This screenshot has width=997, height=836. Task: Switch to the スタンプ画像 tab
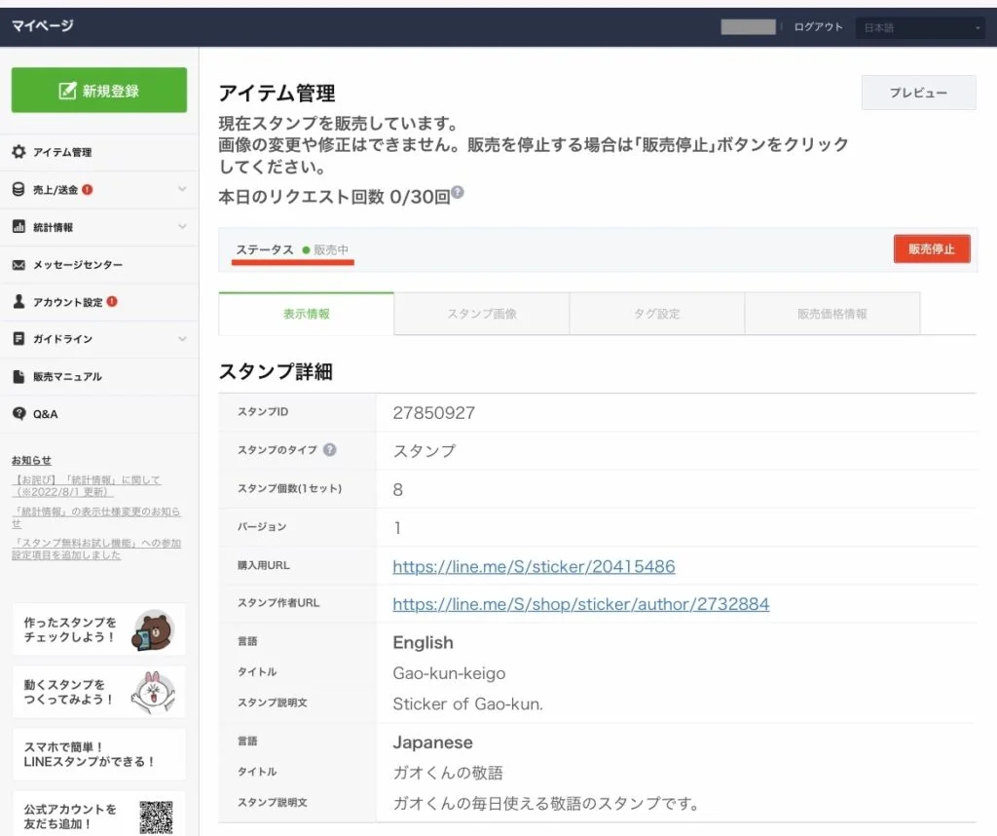coord(481,314)
